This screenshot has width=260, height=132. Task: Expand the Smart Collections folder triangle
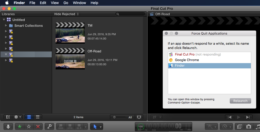pos(6,25)
